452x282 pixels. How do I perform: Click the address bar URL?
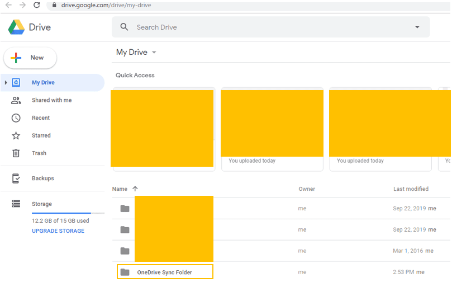coord(106,5)
